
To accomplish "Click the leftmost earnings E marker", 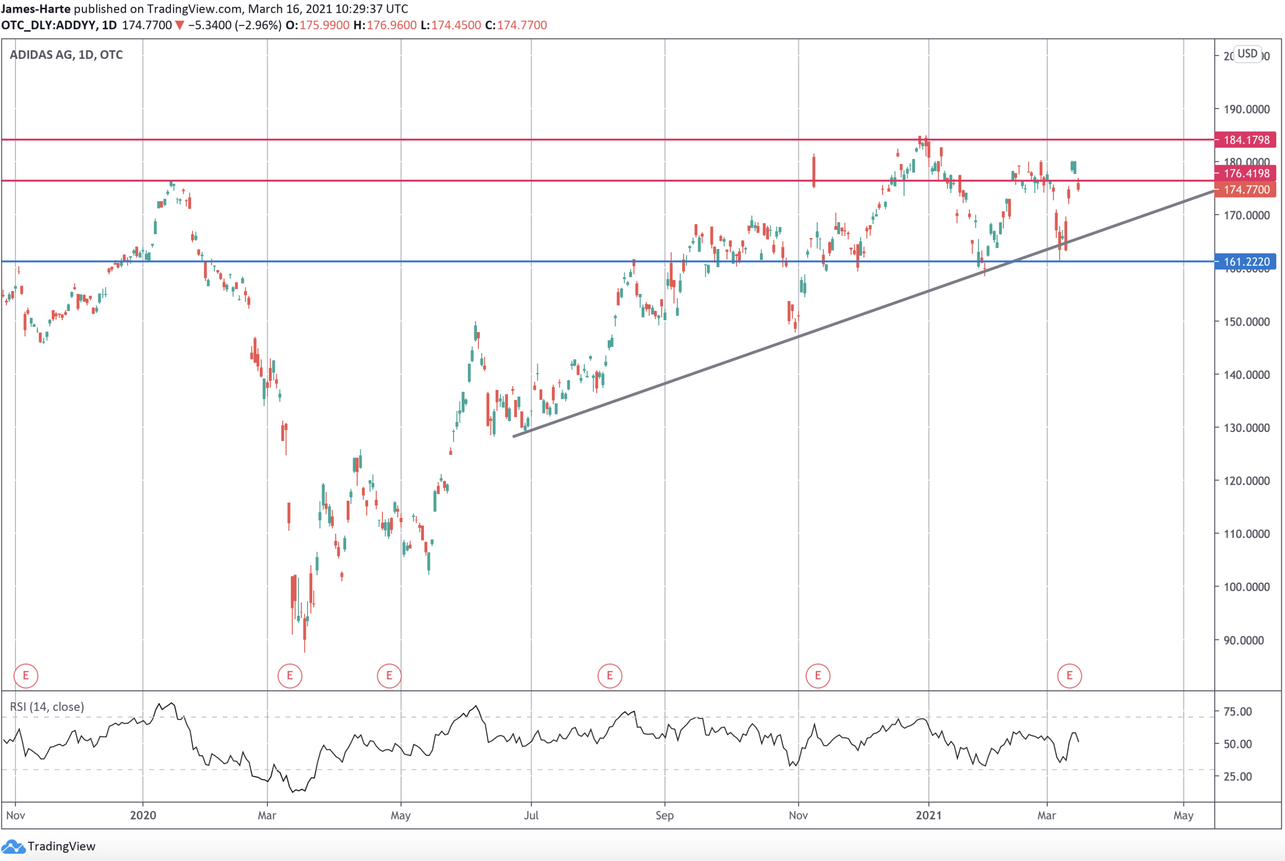I will click(x=26, y=676).
